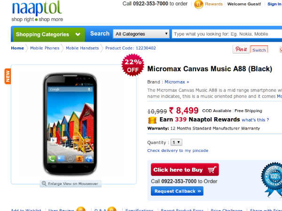Click the shopping cart icon on Buy button

[x=211, y=170]
